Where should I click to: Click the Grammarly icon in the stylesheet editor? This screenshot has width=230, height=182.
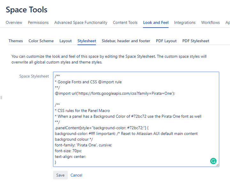(x=213, y=161)
